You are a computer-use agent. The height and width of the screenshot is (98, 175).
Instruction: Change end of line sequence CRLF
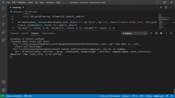[141, 96]
